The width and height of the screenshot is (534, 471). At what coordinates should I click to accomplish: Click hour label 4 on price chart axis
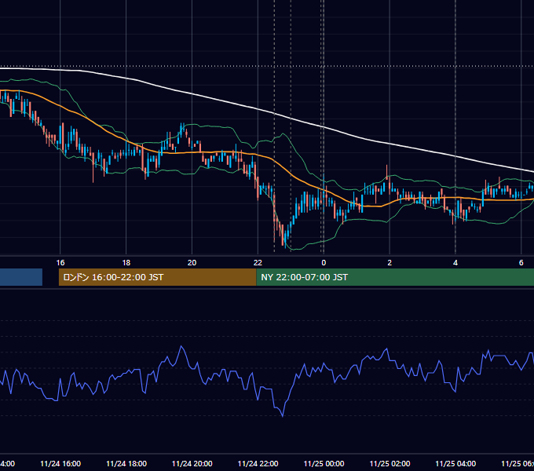coord(455,263)
